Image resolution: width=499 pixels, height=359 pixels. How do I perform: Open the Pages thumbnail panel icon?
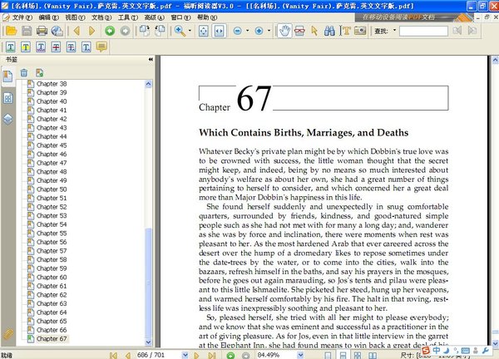(7, 97)
